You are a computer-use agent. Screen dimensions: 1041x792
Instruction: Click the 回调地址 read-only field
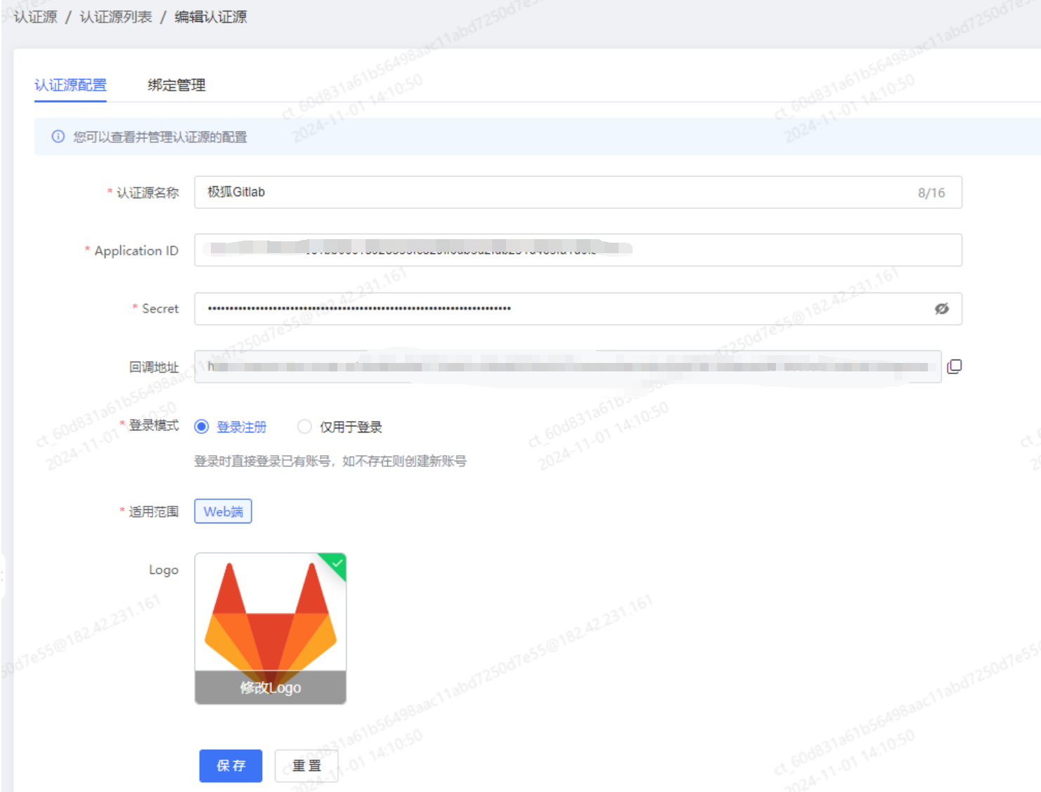[568, 366]
